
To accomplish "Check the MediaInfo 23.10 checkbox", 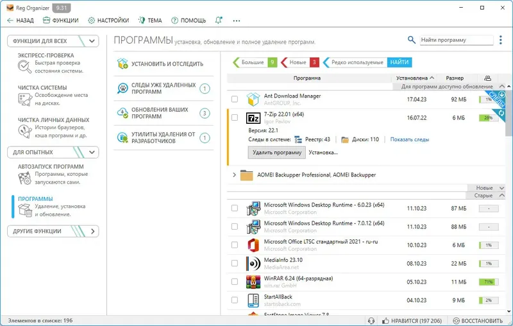I will [235, 263].
